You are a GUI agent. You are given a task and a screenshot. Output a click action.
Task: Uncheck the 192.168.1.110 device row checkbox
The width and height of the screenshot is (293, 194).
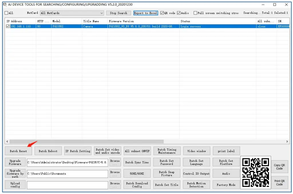[x=8, y=26]
